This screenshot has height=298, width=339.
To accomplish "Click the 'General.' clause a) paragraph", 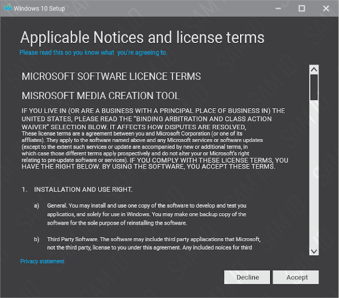I will tap(147, 214).
